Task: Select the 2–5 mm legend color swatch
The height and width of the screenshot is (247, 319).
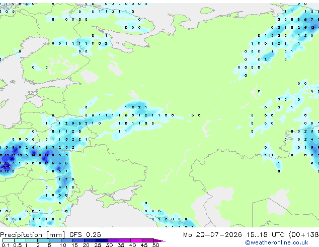Action: pos(43,240)
